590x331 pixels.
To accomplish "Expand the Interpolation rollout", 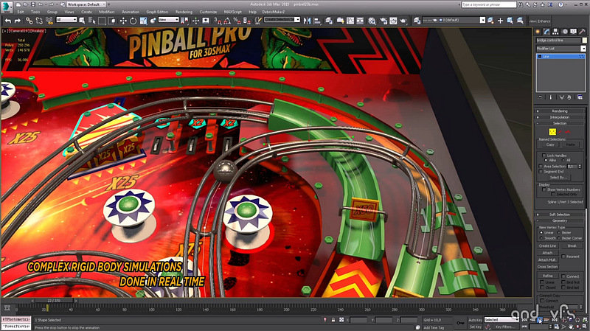I will click(x=560, y=117).
